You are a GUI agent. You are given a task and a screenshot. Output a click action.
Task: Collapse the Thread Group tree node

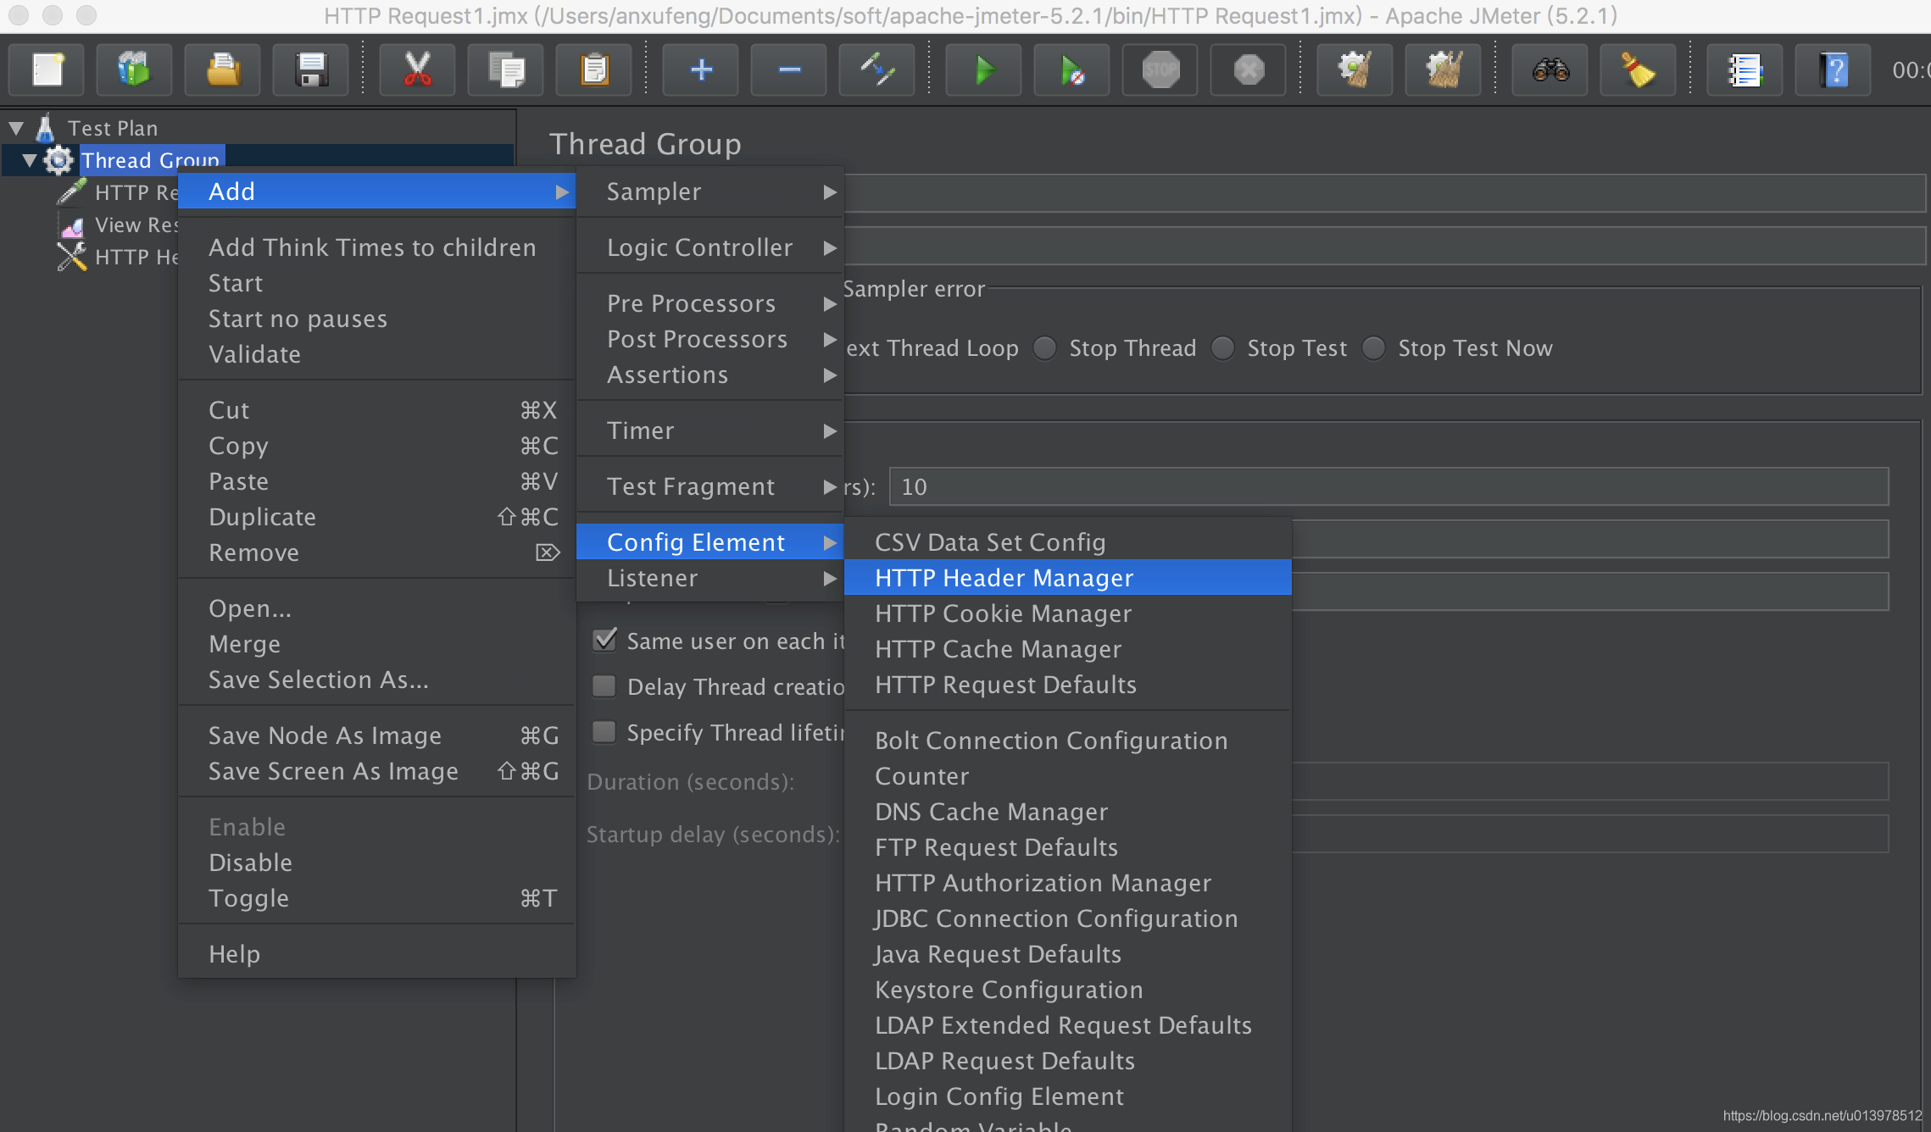[30, 160]
